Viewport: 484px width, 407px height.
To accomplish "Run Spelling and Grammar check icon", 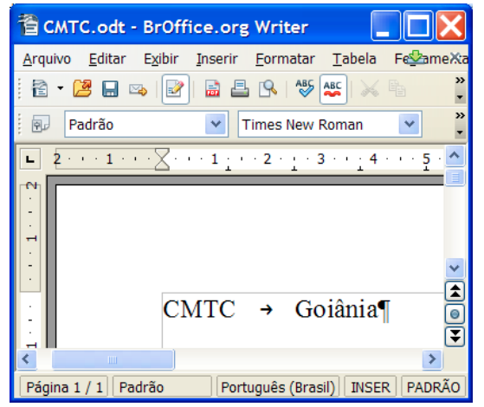I will (305, 88).
